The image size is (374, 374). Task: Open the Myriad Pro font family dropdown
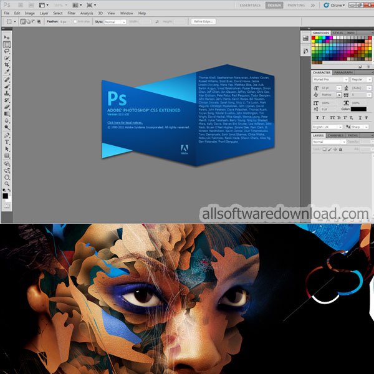(330, 79)
